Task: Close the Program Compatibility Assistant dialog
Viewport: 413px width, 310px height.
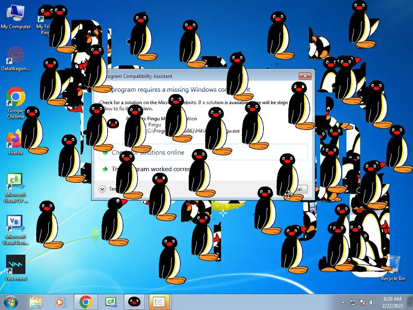Action: click(x=305, y=76)
